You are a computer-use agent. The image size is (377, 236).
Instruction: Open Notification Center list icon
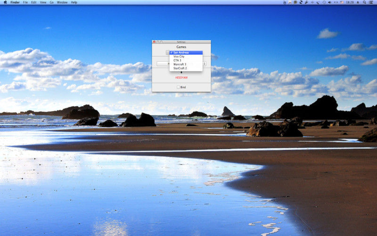tap(371, 2)
